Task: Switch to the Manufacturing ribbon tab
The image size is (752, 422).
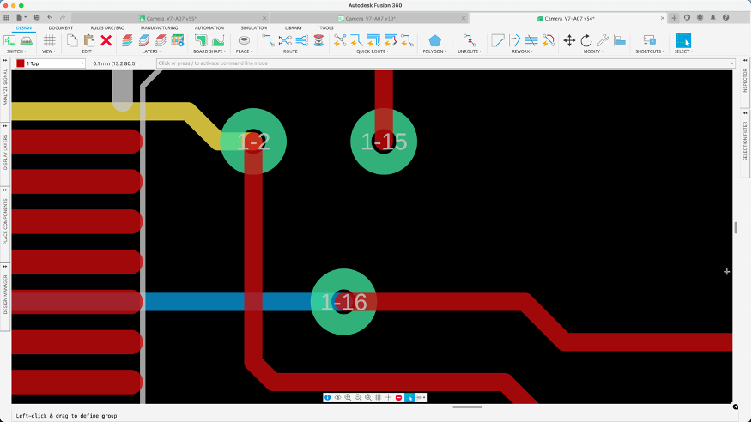Action: (159, 27)
